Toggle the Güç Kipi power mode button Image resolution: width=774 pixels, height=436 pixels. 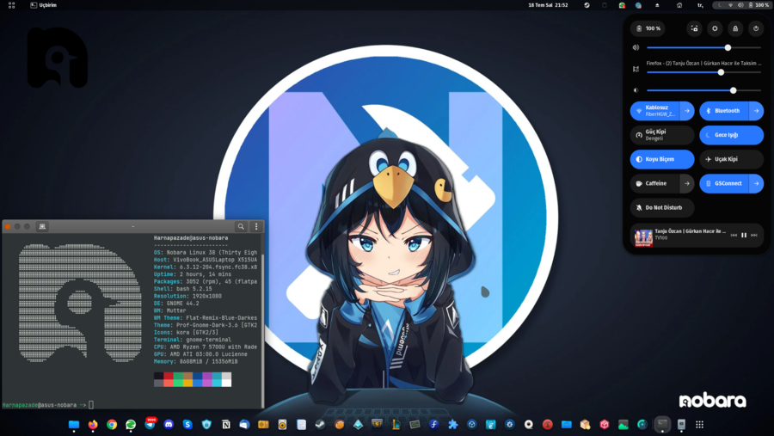[x=662, y=135]
